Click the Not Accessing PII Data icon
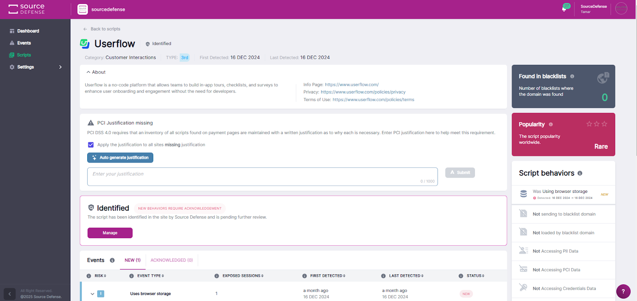 524,251
